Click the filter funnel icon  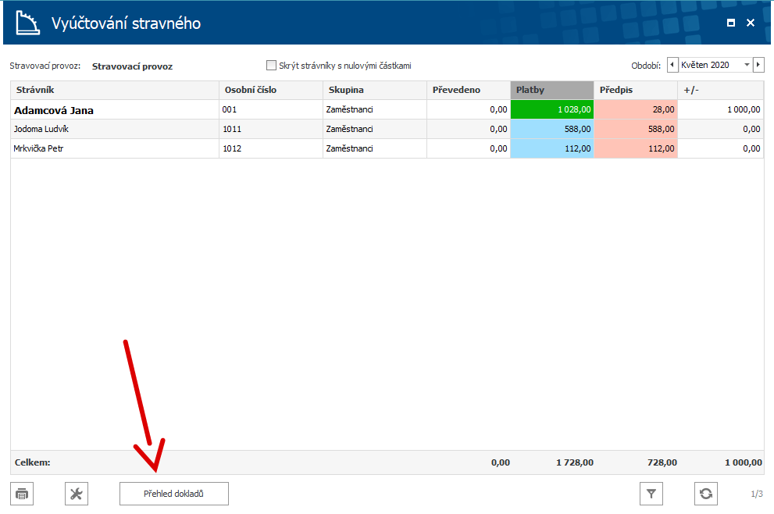(651, 493)
